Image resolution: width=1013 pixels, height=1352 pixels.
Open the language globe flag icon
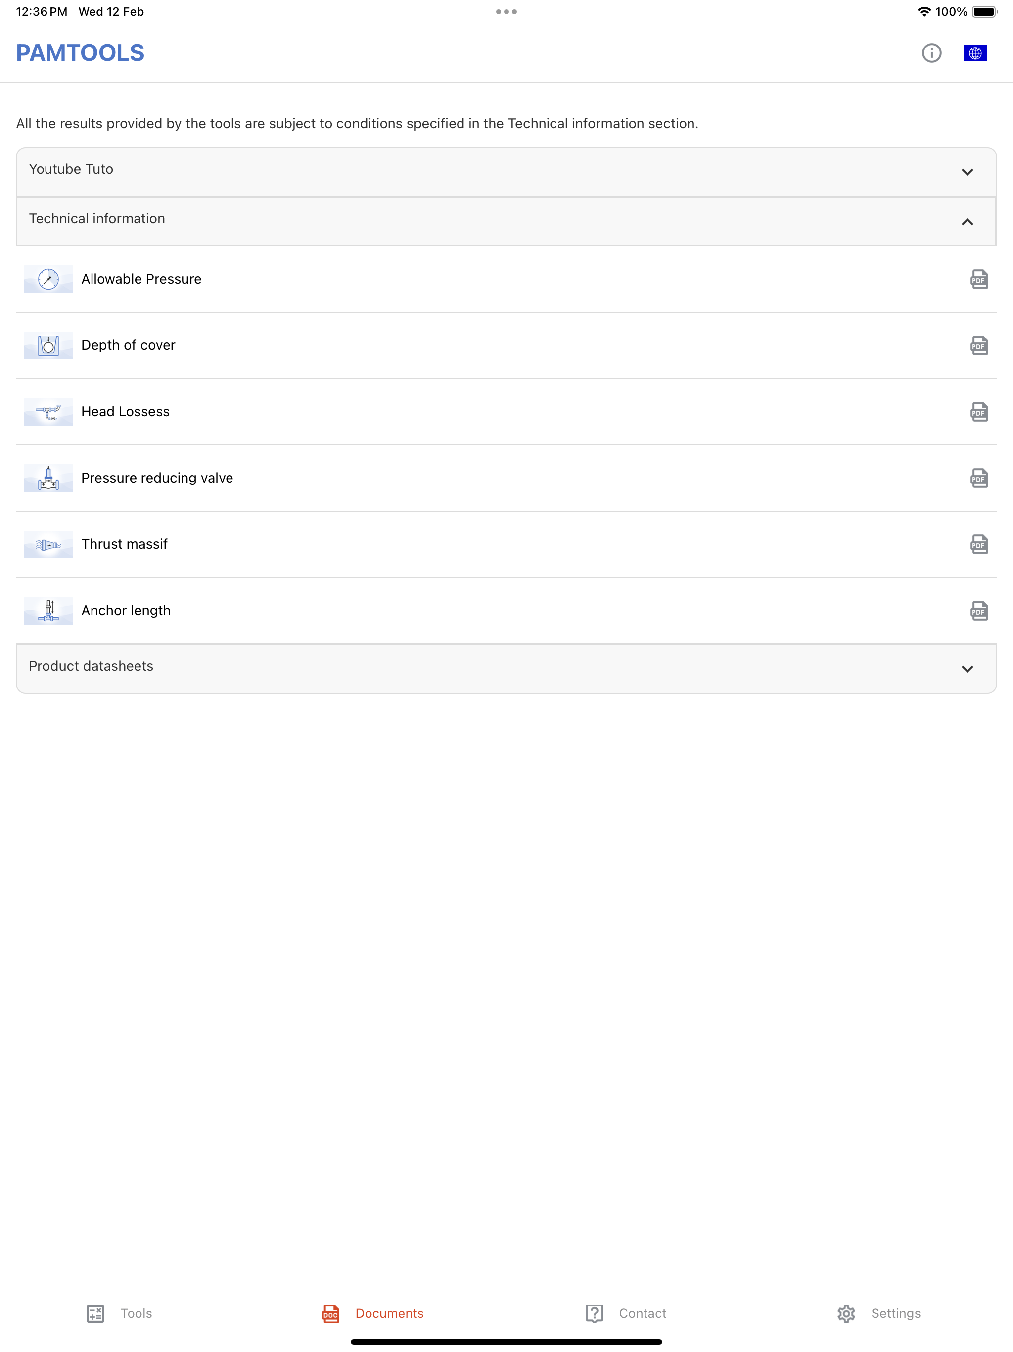974,53
